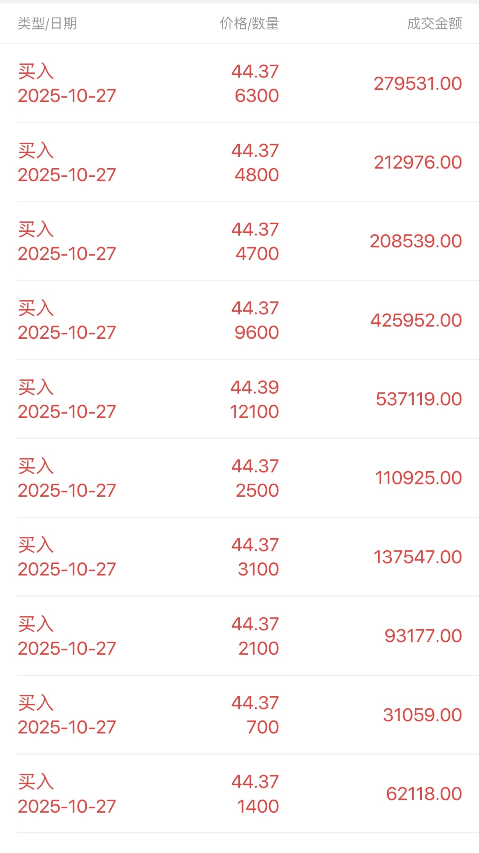
Task: Select the 700 shares buy record
Action: [x=239, y=715]
